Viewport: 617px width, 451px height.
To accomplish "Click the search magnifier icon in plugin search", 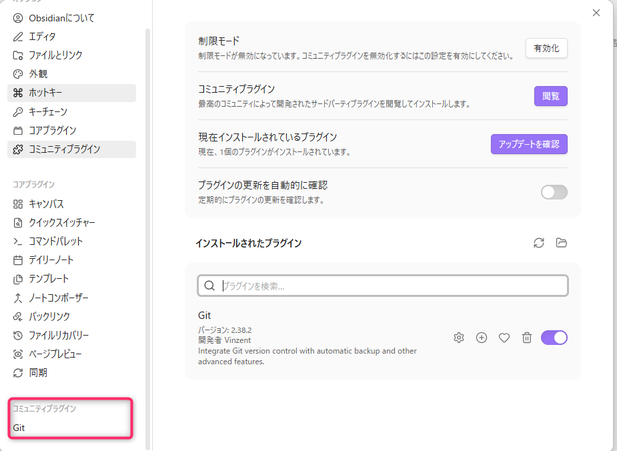I will click(x=209, y=286).
